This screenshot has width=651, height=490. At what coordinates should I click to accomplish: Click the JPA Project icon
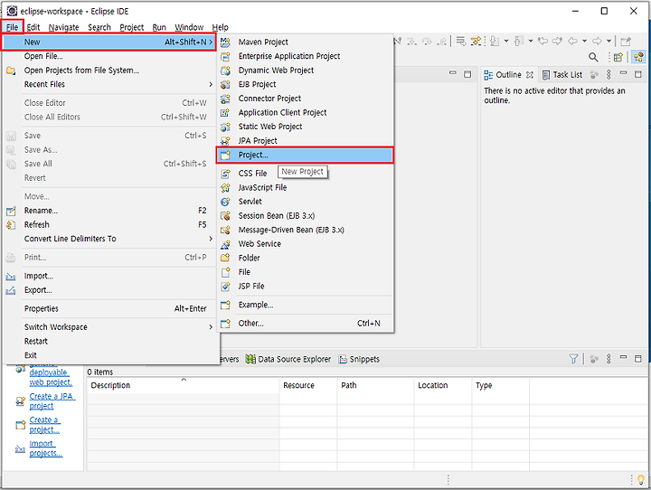pos(225,141)
